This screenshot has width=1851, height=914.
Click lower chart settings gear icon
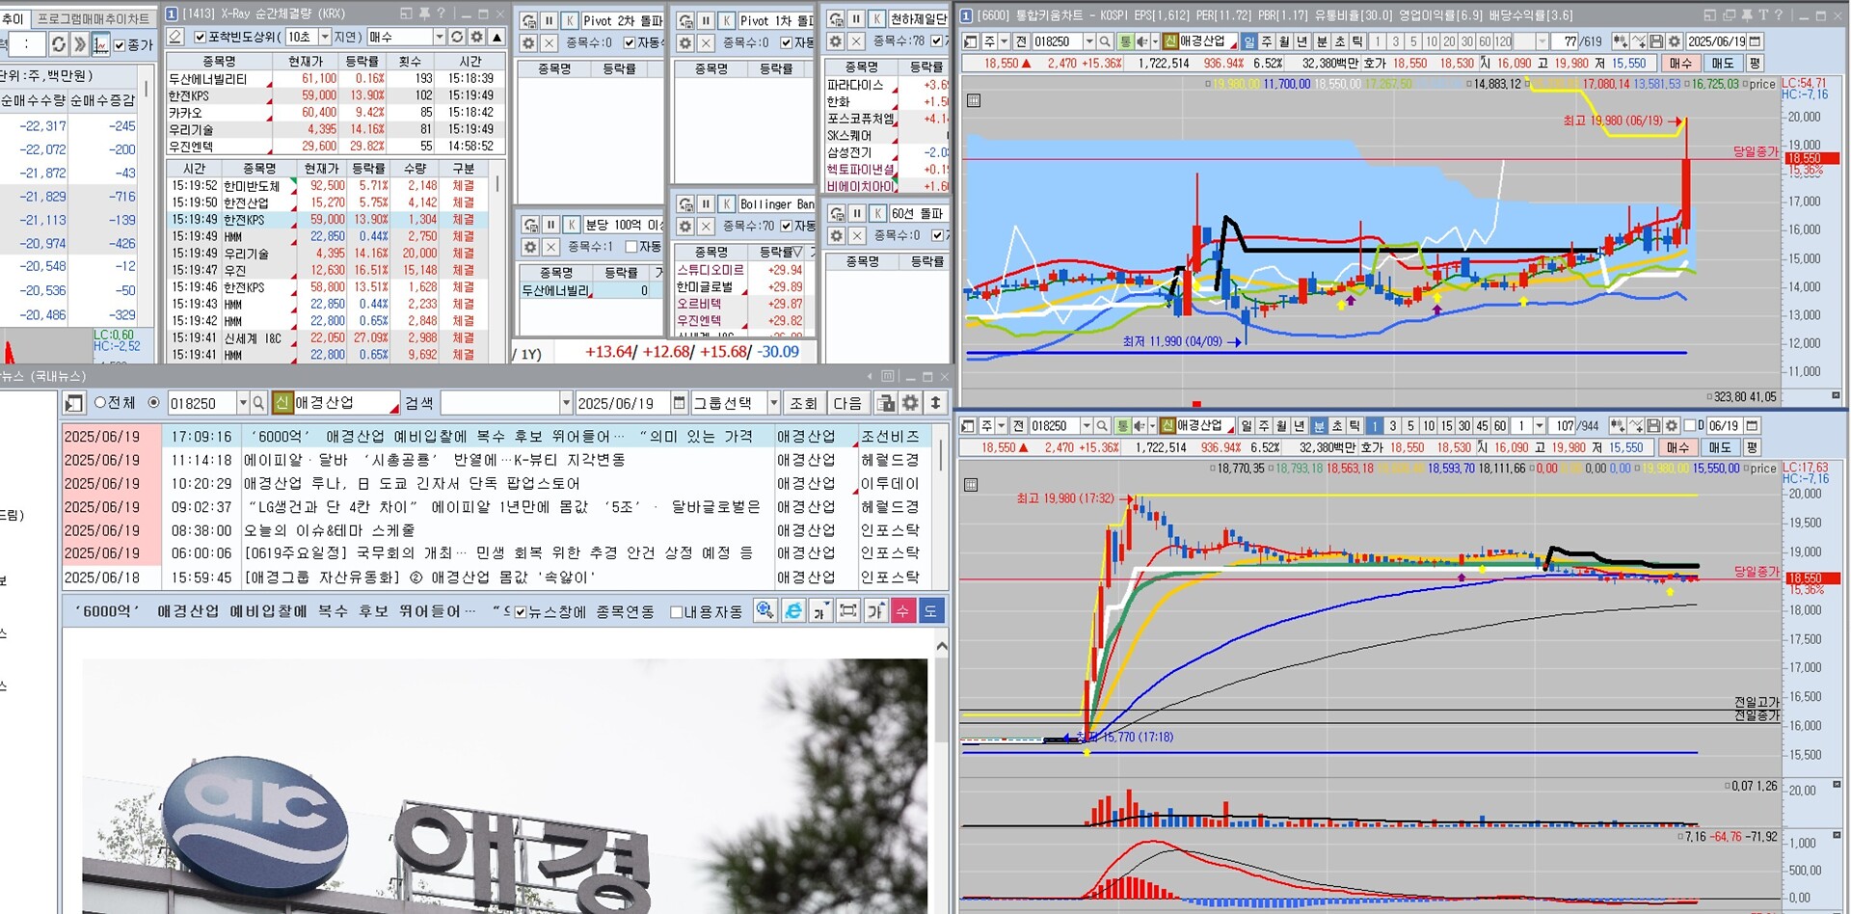click(x=1672, y=425)
